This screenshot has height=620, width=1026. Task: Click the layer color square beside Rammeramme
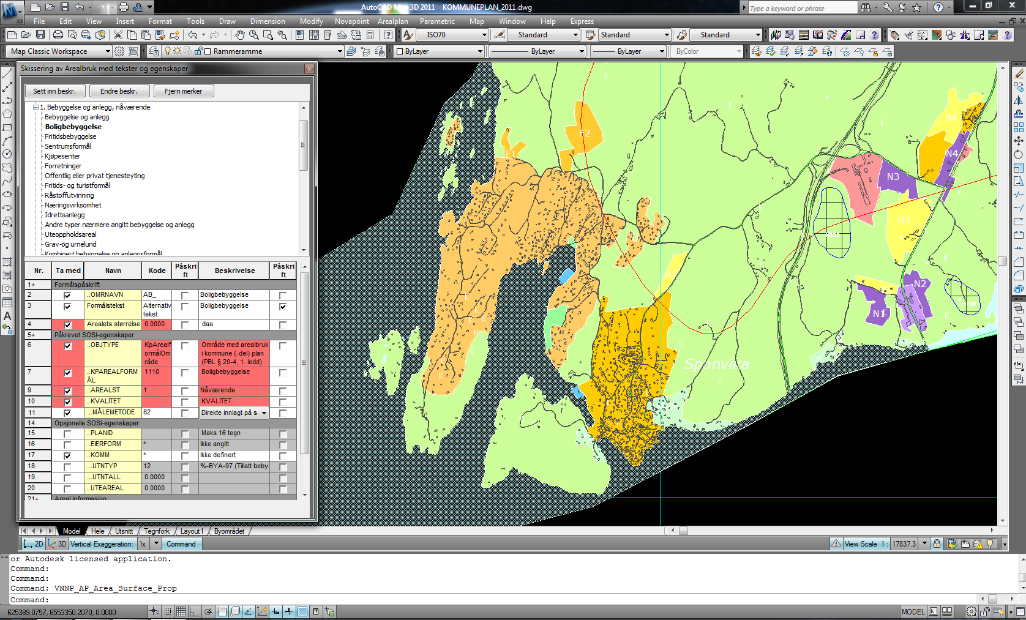click(x=208, y=51)
